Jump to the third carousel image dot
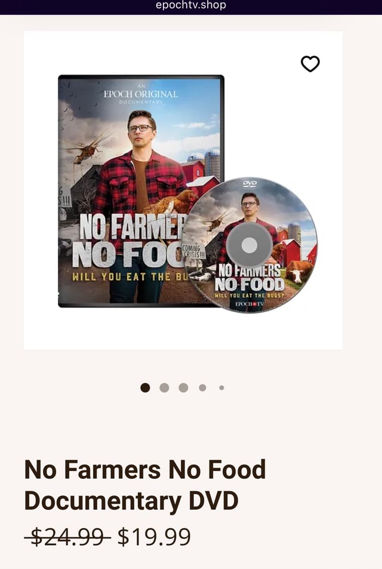The width and height of the screenshot is (382, 569). coord(184,387)
